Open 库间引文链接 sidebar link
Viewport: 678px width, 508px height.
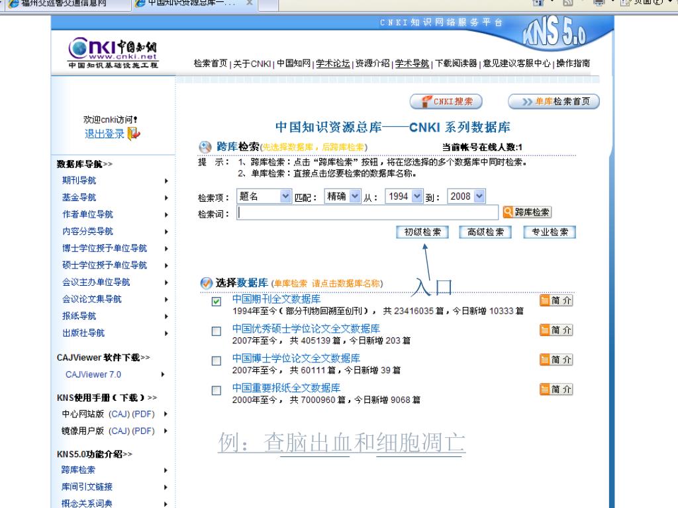pyautogui.click(x=87, y=487)
